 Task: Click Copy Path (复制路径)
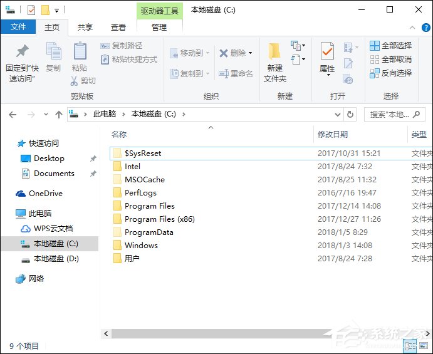[x=121, y=45]
